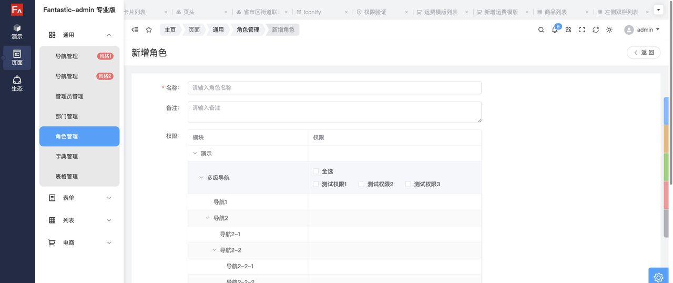Image resolution: width=673 pixels, height=283 pixels.
Task: Click the admin user avatar
Action: tap(629, 30)
